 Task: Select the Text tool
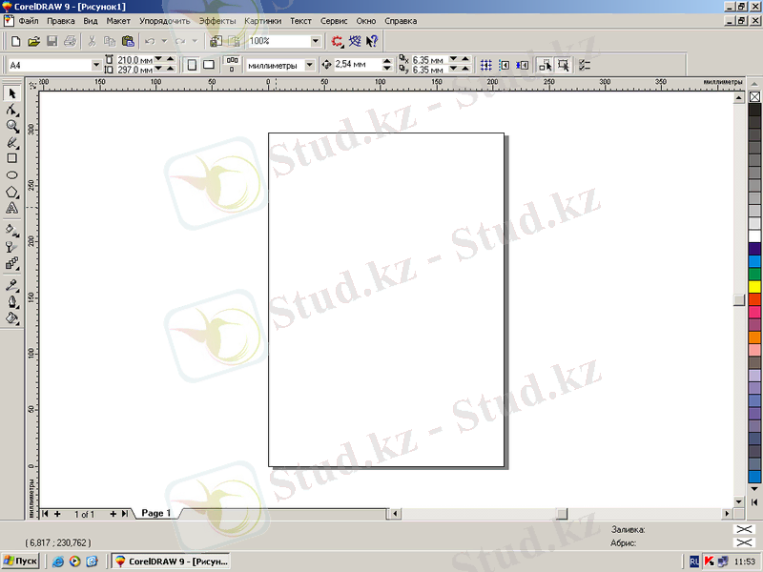(12, 208)
